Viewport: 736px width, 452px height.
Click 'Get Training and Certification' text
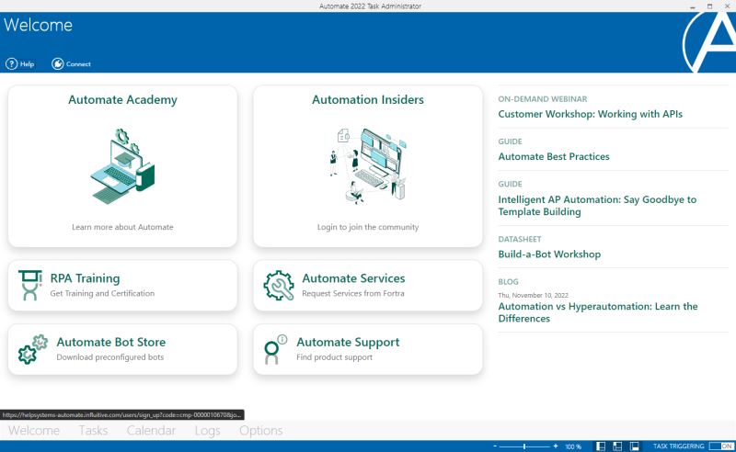102,293
